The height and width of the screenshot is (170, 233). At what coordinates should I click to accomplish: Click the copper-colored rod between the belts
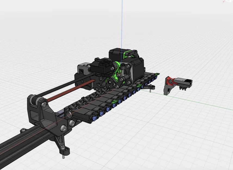[x=71, y=90]
